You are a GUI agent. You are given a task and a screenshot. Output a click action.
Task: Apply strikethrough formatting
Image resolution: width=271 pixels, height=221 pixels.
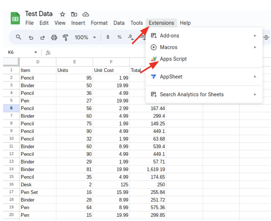[x=266, y=37]
